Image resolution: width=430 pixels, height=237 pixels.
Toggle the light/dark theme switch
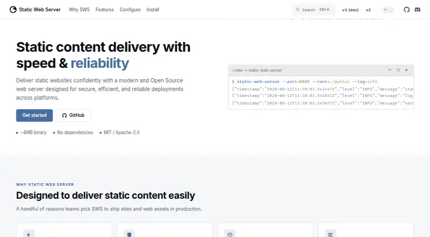click(x=388, y=10)
